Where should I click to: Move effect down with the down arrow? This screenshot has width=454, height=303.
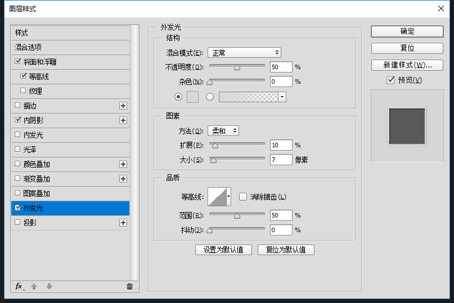point(49,287)
